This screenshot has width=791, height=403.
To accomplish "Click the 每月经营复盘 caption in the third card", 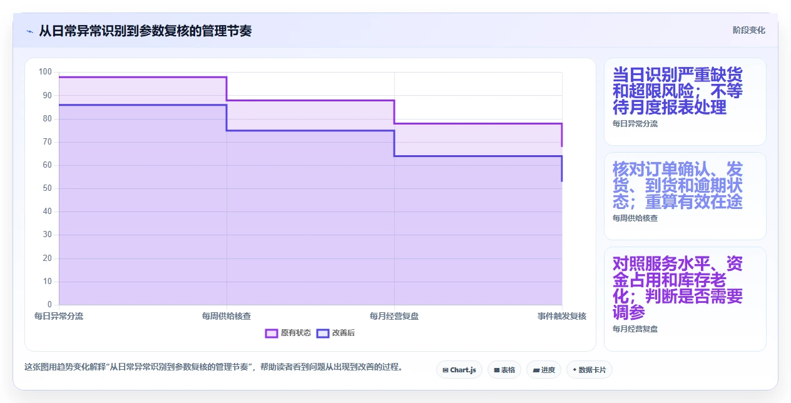I will tap(635, 329).
